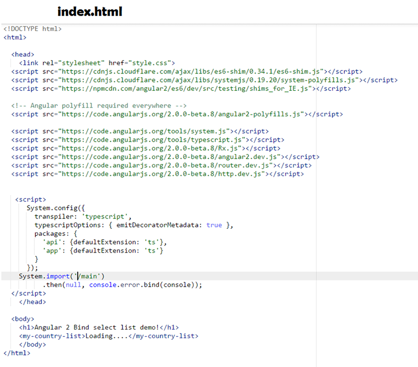Click the Angular polyfill required comment
Viewport: 418px width, 367px height.
pyautogui.click(x=99, y=106)
